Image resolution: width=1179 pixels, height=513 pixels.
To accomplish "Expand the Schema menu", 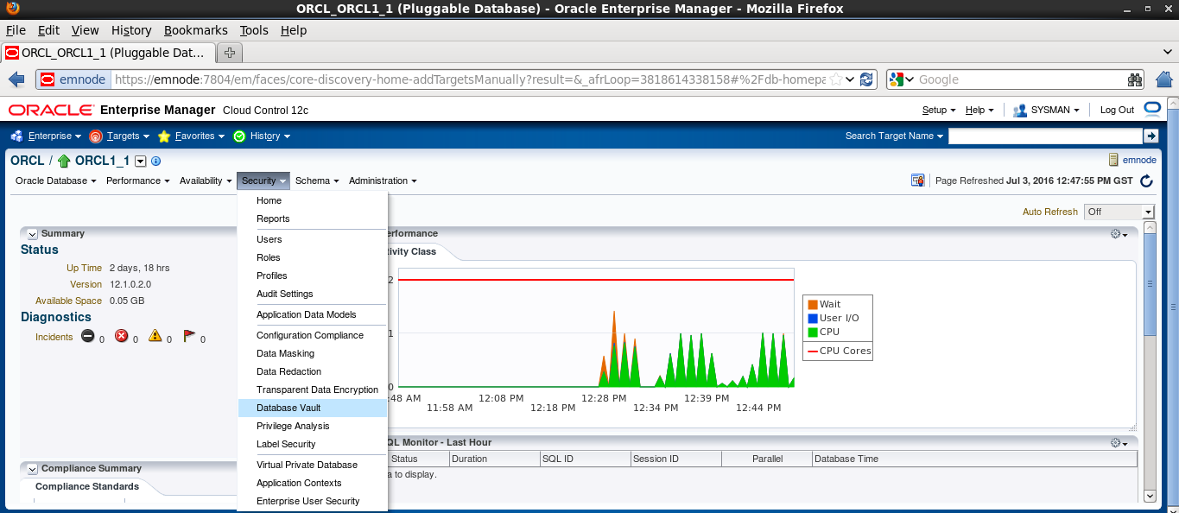I will coord(317,180).
